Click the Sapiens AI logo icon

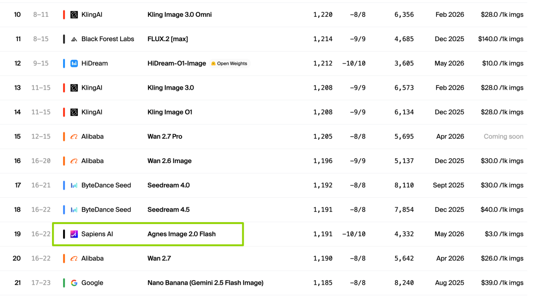tap(74, 234)
